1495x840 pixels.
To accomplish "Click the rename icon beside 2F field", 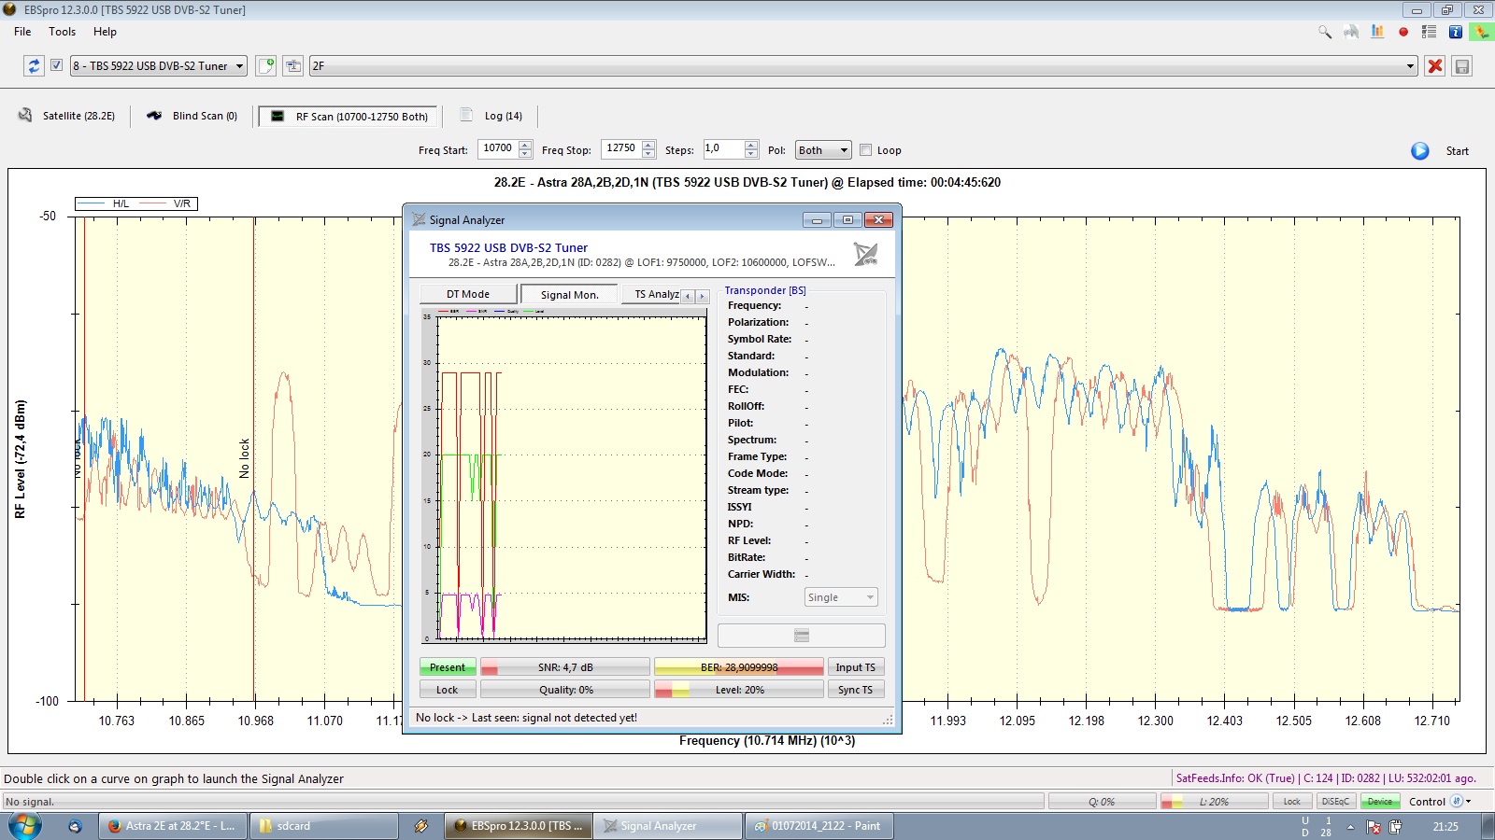I will click(293, 66).
